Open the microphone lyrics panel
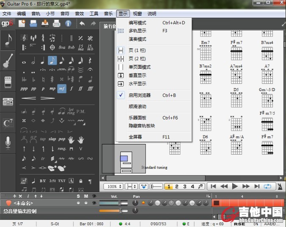 click(x=8, y=143)
